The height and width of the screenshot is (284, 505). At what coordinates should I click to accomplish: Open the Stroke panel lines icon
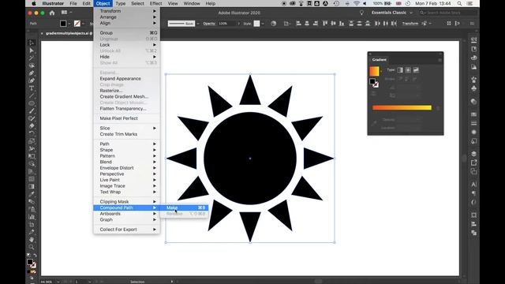click(473, 123)
